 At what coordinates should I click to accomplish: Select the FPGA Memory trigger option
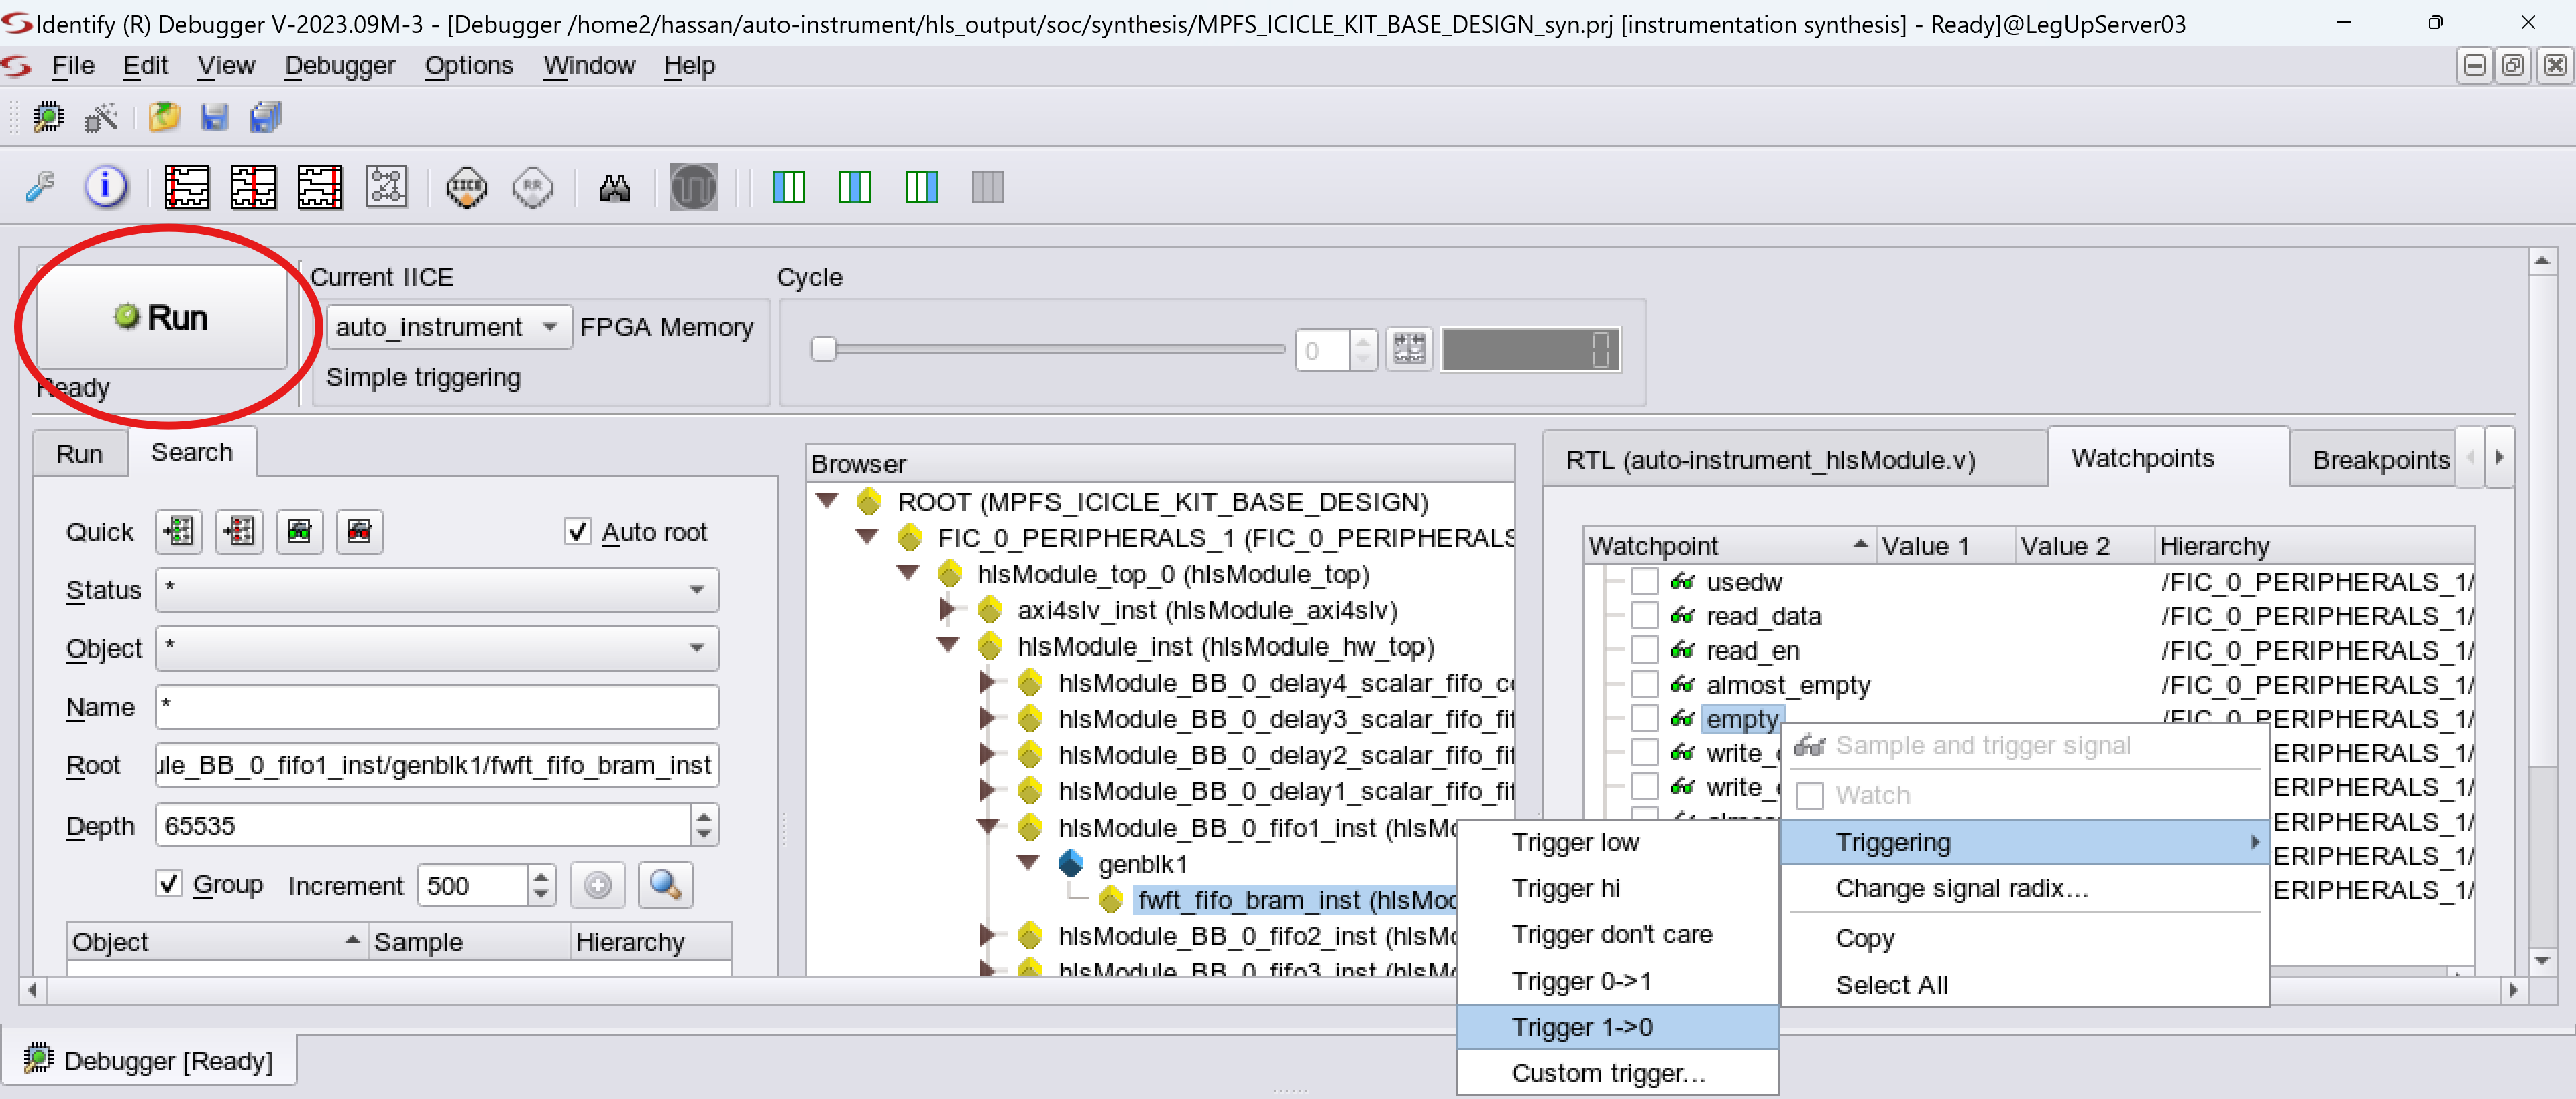tap(665, 327)
